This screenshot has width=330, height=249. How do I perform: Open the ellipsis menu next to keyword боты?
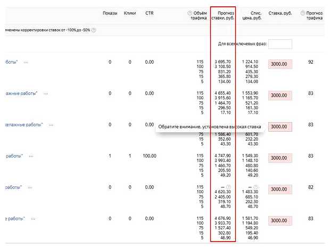(26, 62)
